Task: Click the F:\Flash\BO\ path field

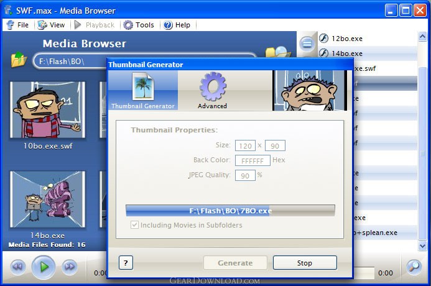Action: (144, 61)
